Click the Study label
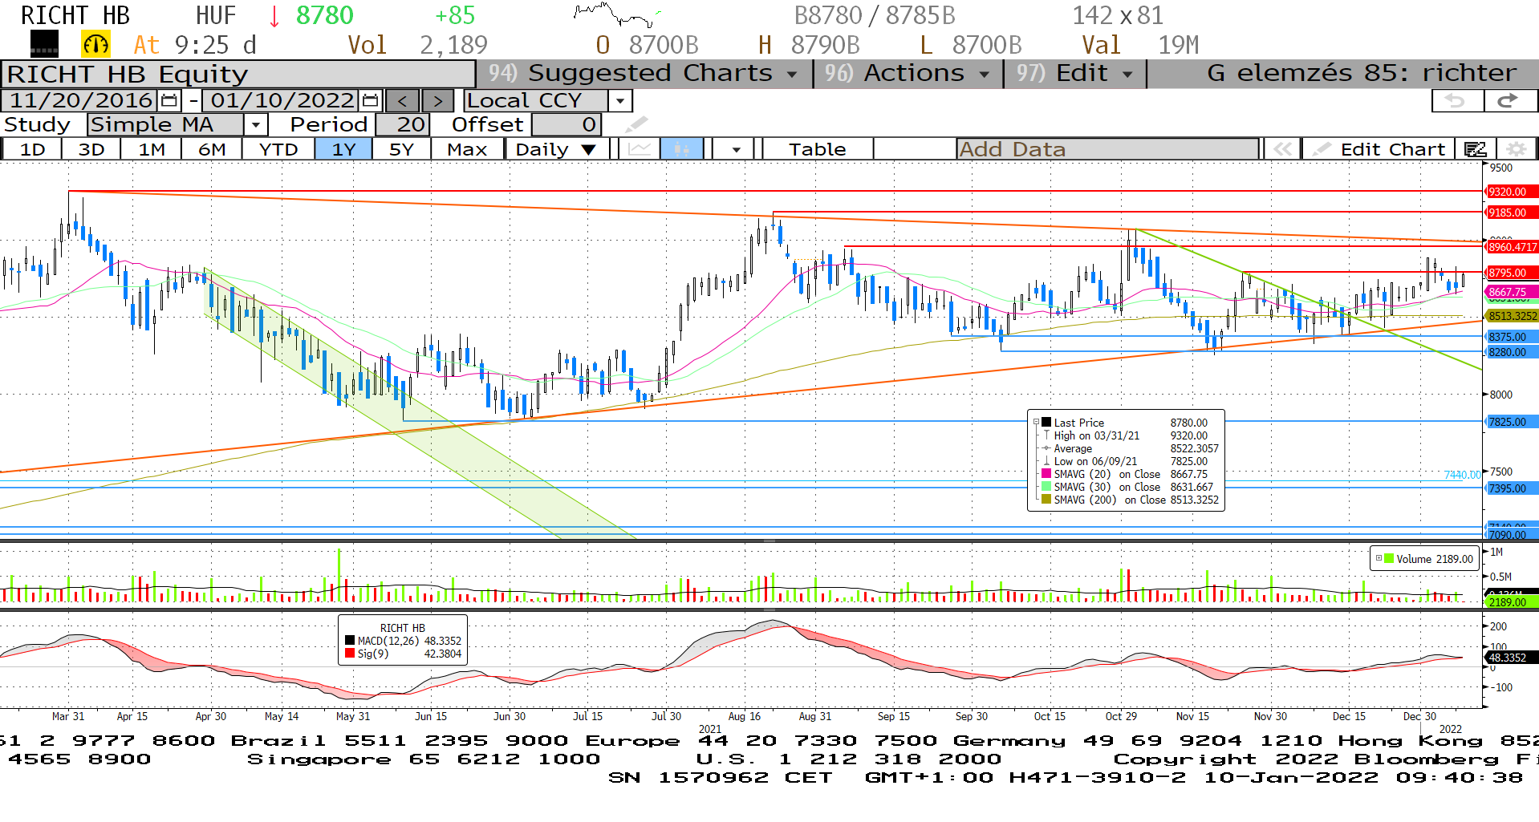Viewport: 1539px width, 822px height. (37, 125)
